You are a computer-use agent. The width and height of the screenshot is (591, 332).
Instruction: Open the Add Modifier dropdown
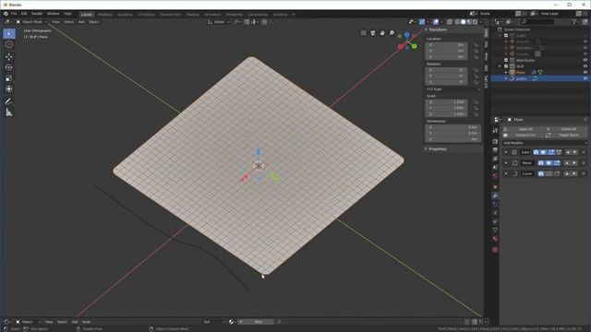click(x=544, y=143)
